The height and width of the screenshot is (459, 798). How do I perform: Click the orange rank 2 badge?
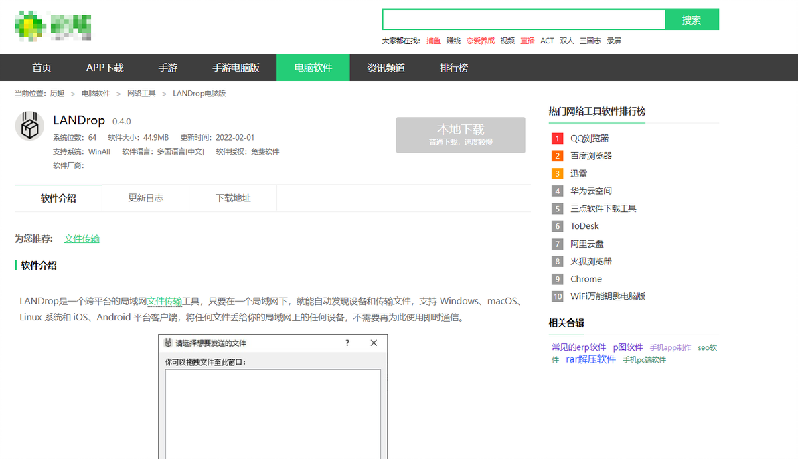pos(557,156)
